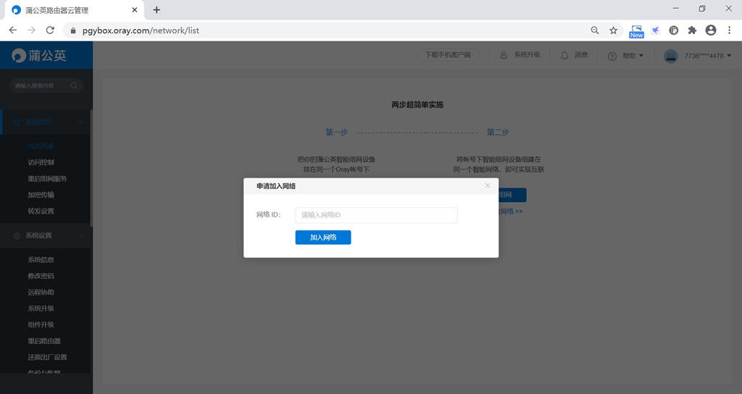Viewport: 742px width, 394px height.
Task: Open 重启组网服务 in sidebar
Action: point(47,179)
